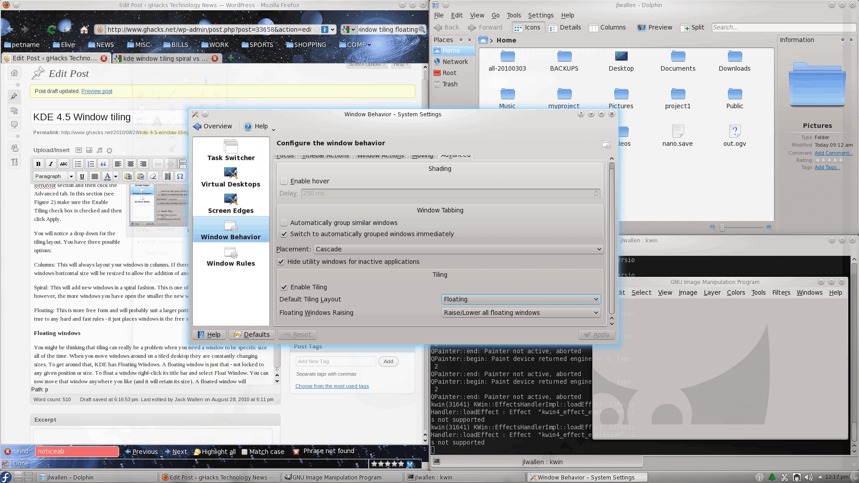Screen dimensions: 859x483
Task: Toggle bold in the WordPress editor
Action: (38, 164)
